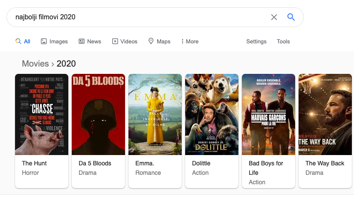Click the Movies breadcrumb link

pos(35,64)
